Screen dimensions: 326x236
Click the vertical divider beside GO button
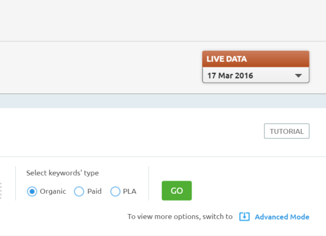[149, 183]
